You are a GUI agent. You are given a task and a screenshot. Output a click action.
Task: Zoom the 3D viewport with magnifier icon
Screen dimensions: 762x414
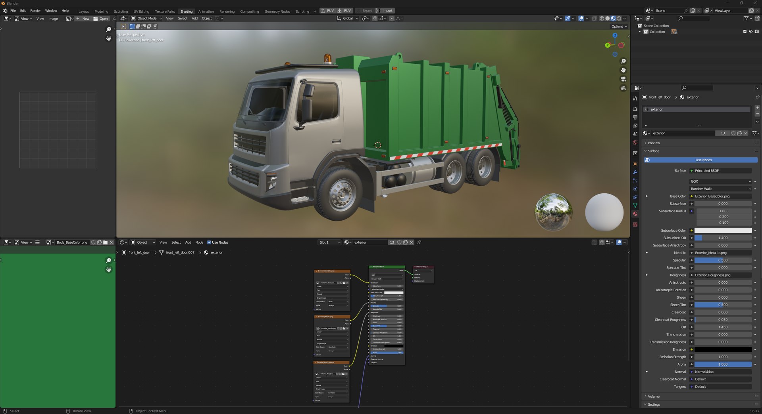[x=623, y=61]
